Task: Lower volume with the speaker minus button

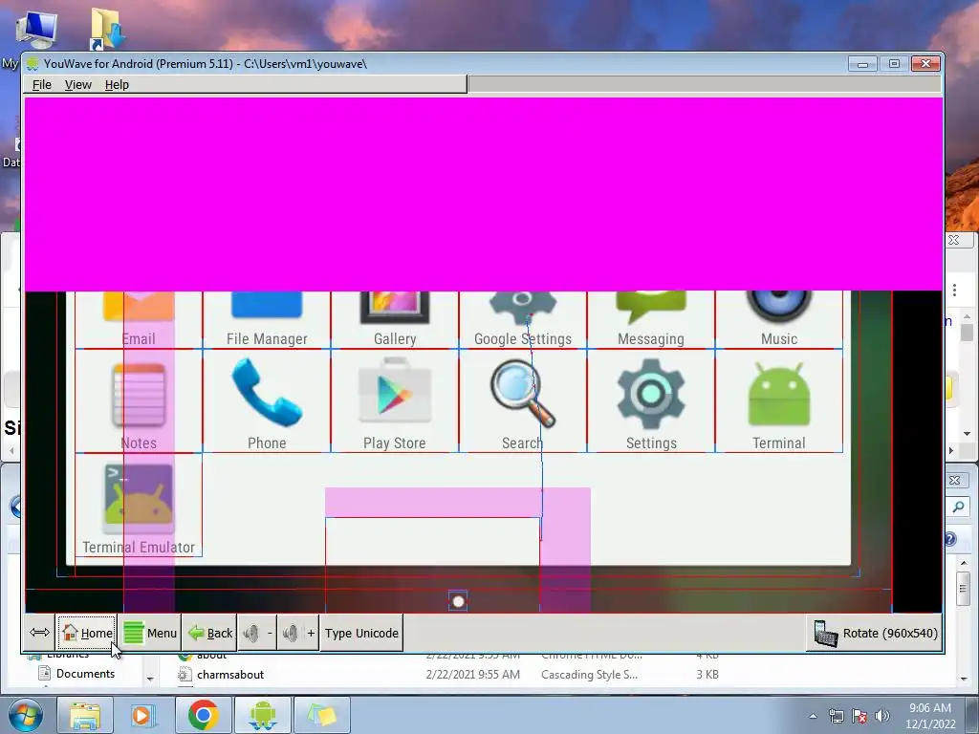Action: tap(257, 633)
